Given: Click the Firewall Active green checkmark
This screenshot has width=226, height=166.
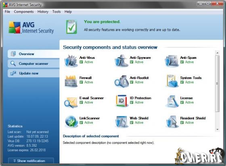Looking at the screenshot, I should click(x=81, y=82).
